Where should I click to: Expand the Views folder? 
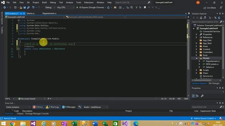(197, 73)
